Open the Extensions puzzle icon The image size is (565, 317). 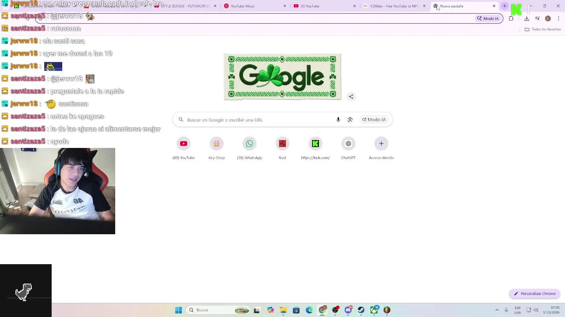(x=511, y=18)
